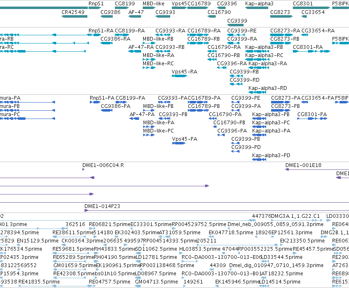The width and height of the screenshot is (349, 288).
Task: Select EST RE06821.5prime
Action: coord(110,224)
